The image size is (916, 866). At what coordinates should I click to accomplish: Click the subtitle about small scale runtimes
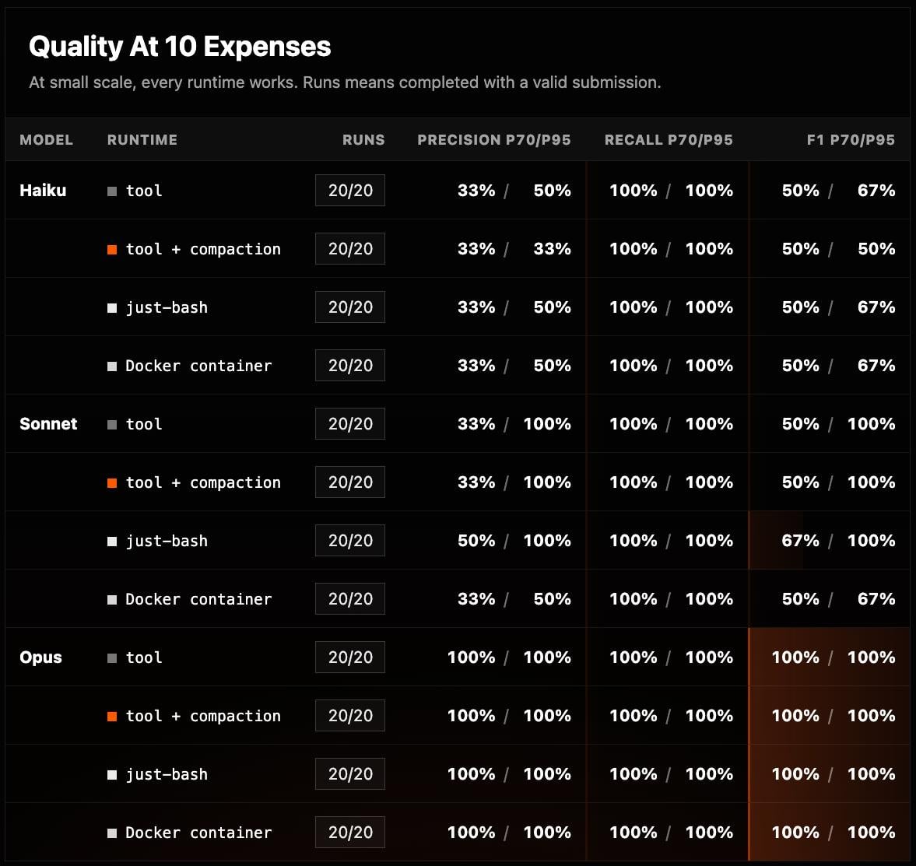[345, 82]
